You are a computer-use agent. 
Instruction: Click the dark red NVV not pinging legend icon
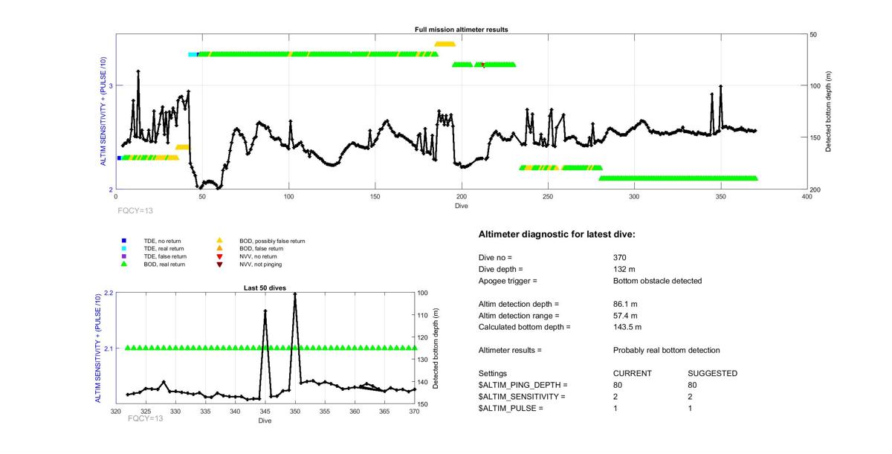click(x=219, y=264)
